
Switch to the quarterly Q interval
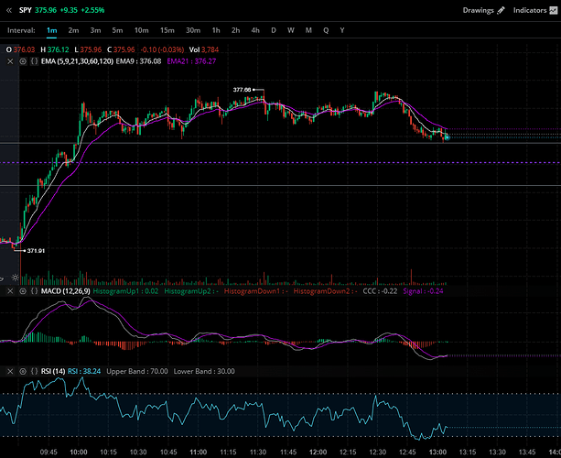(326, 30)
